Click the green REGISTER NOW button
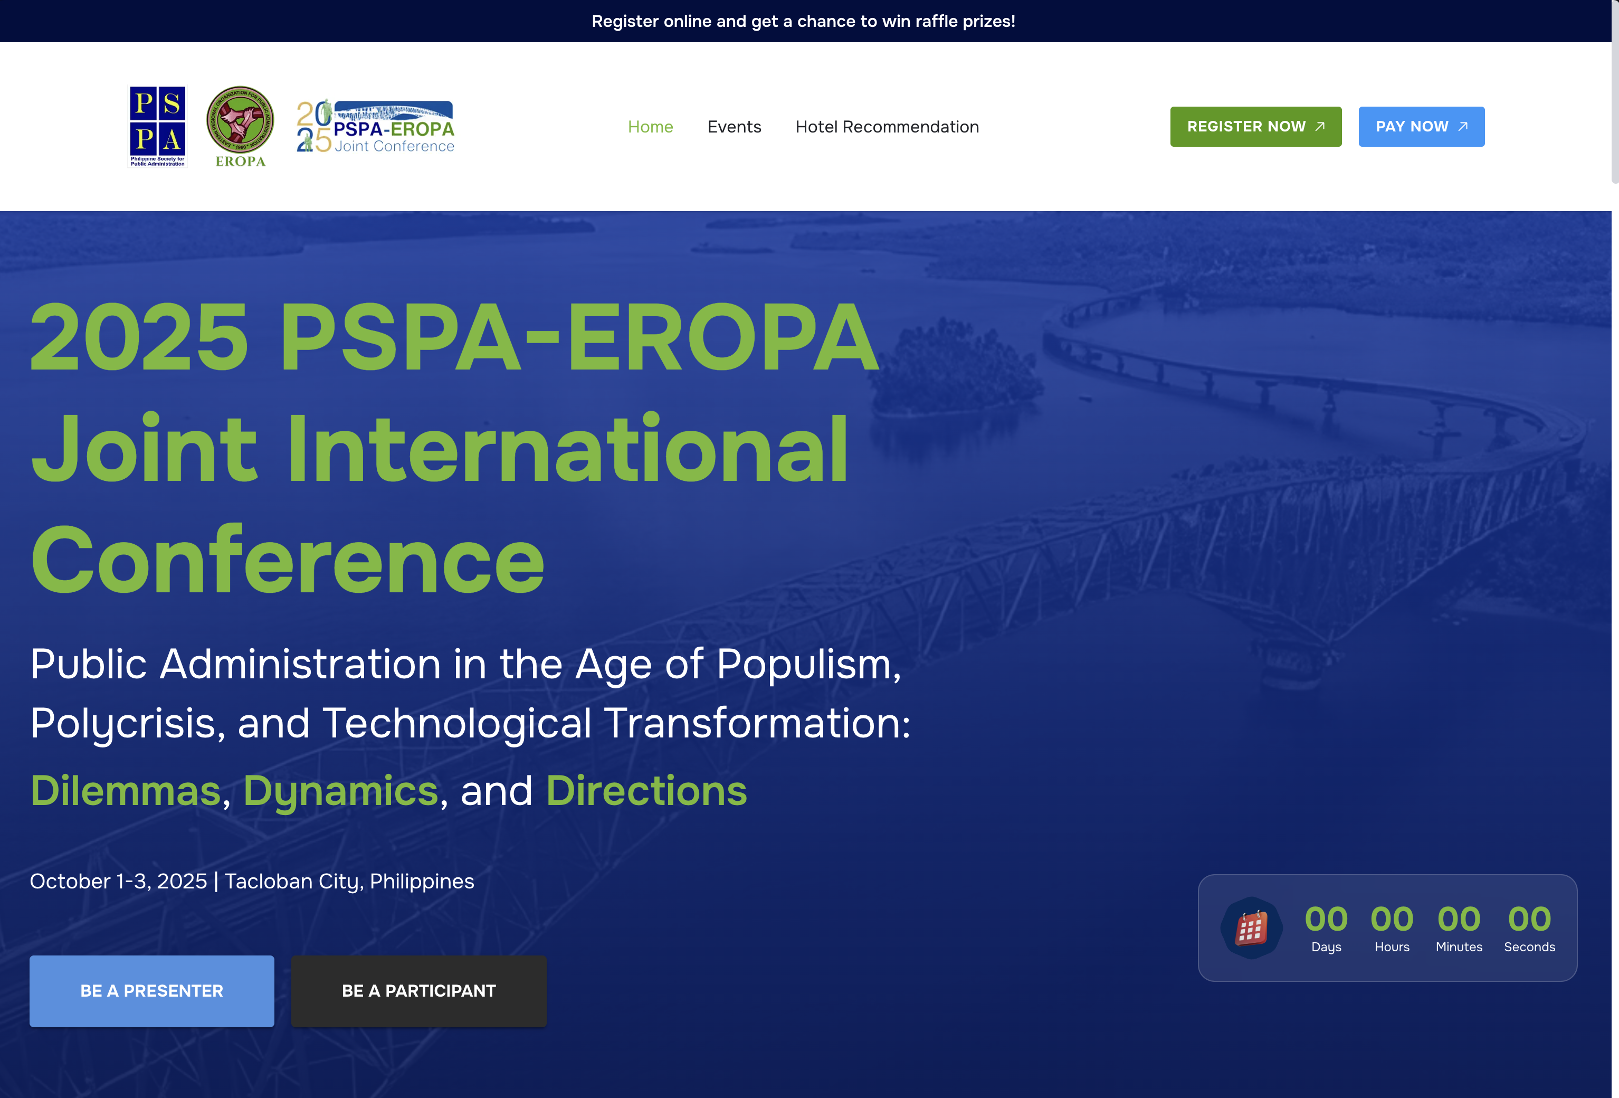Image resolution: width=1619 pixels, height=1098 pixels. click(1255, 126)
